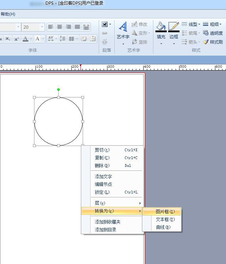Click the black 边框 border color swatch
The width and height of the screenshot is (226, 264).
coord(174,31)
